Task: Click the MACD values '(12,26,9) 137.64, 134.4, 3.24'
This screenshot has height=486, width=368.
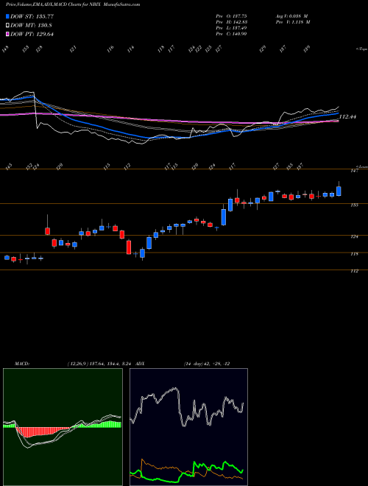Action: tap(99, 364)
